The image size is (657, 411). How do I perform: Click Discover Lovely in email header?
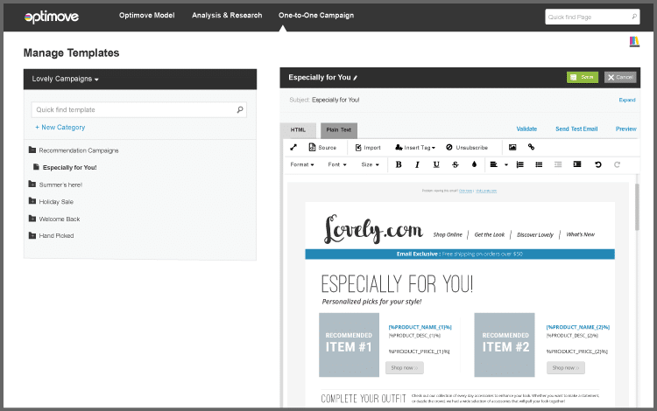click(535, 235)
